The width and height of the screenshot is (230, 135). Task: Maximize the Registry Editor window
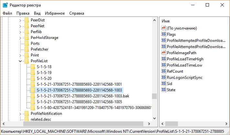(x=207, y=5)
